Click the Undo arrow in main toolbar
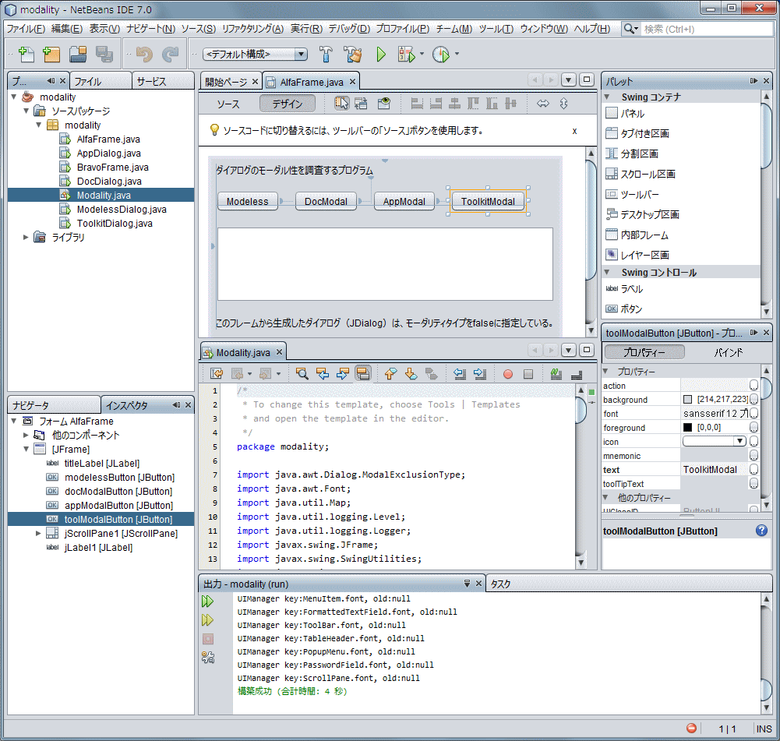The height and width of the screenshot is (741, 780). tap(144, 55)
